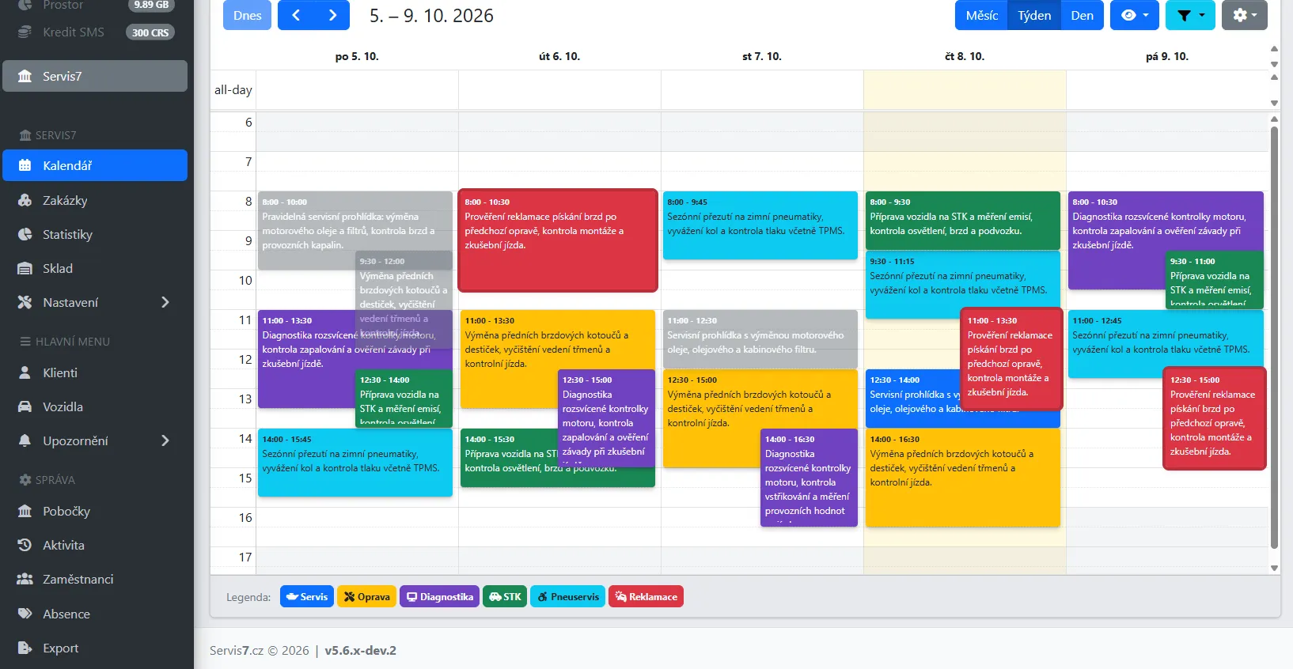Open the filter funnel dropdown

click(x=1190, y=15)
